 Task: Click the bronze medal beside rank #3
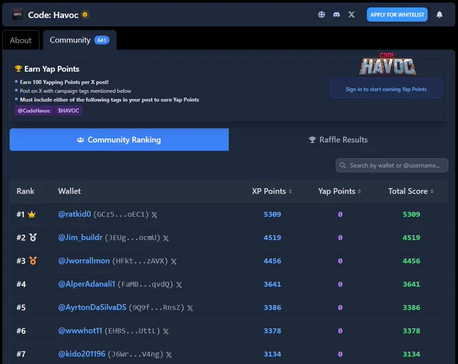(33, 260)
